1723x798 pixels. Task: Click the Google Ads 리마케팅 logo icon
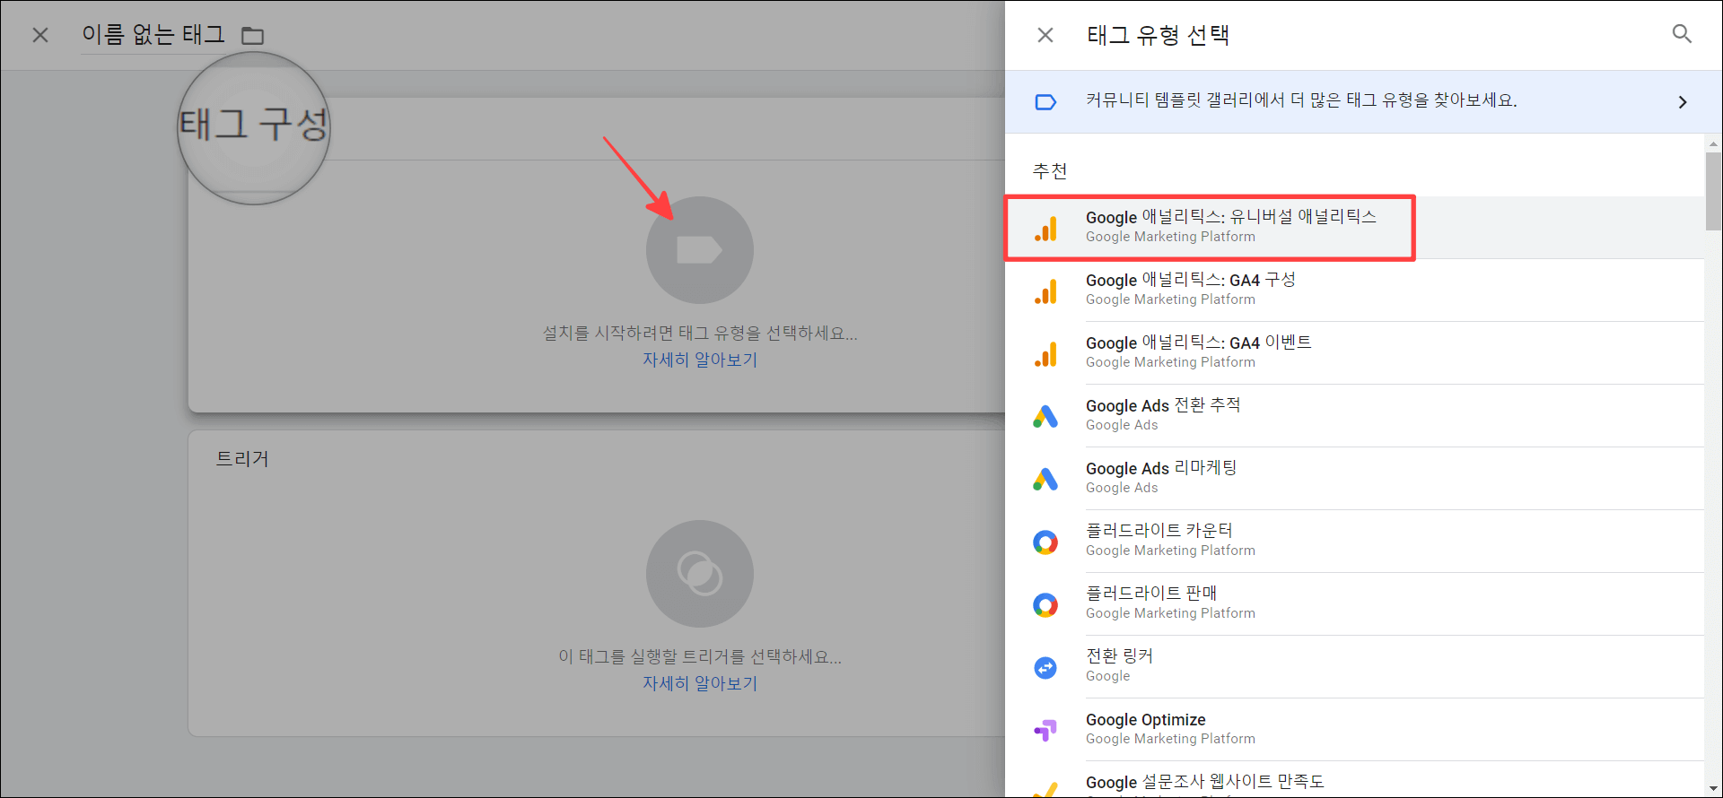1045,479
